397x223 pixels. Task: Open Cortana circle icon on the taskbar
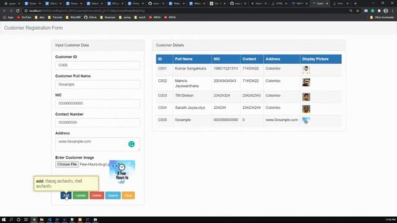(19, 220)
